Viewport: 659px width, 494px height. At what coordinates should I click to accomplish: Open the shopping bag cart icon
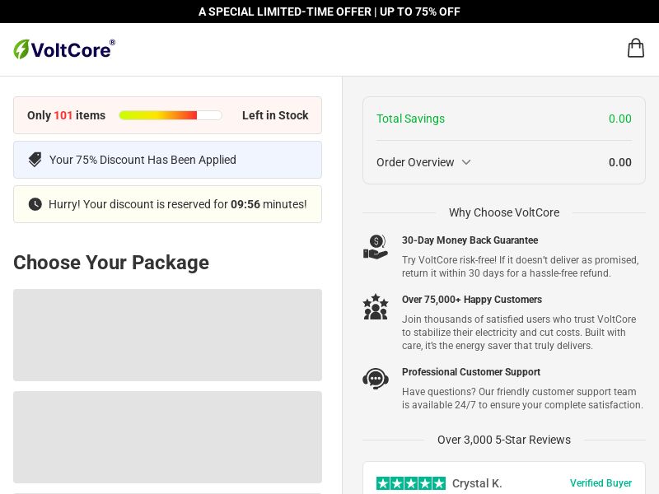[x=635, y=48]
